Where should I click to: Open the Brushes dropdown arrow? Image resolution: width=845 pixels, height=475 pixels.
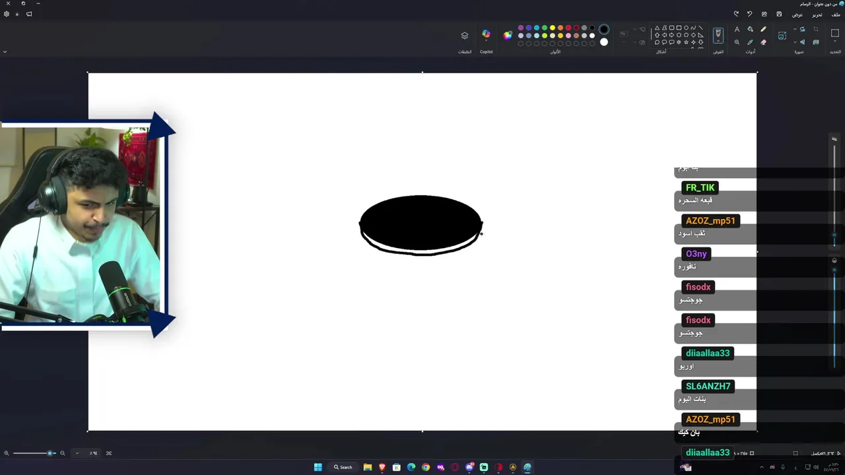[x=718, y=41]
